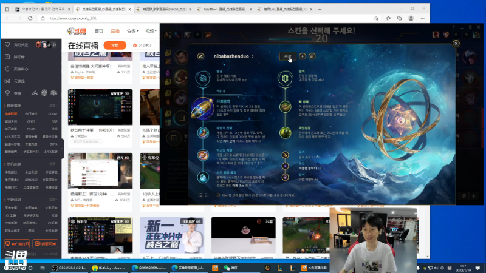Click the save button on the rune page
The image size is (486, 273).
287,56
